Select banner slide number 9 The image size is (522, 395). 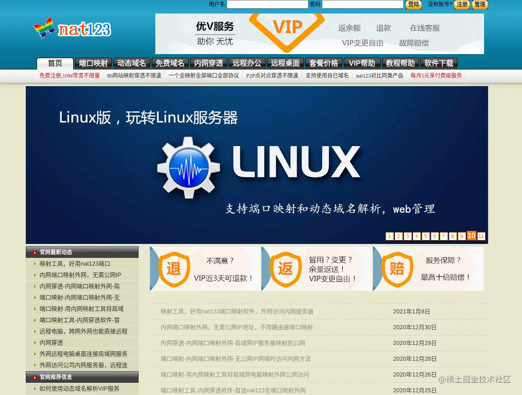point(461,236)
